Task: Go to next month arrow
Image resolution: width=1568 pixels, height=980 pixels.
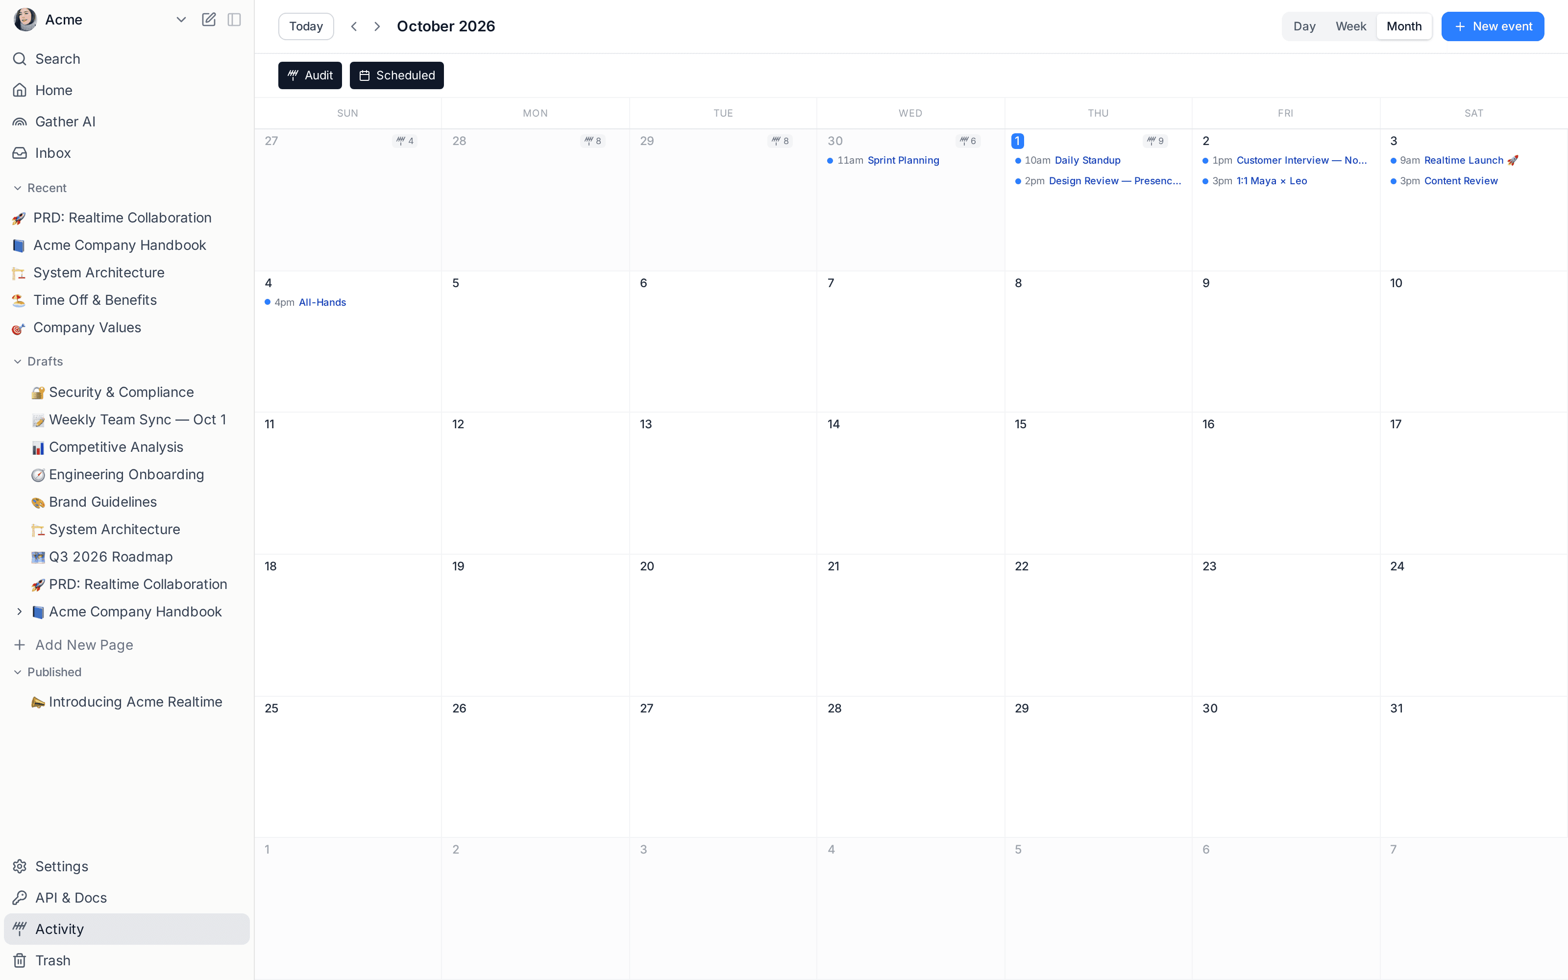Action: (377, 26)
